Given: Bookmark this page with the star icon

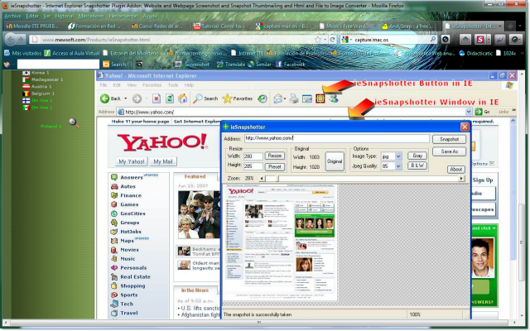Looking at the screenshot, I should point(318,40).
